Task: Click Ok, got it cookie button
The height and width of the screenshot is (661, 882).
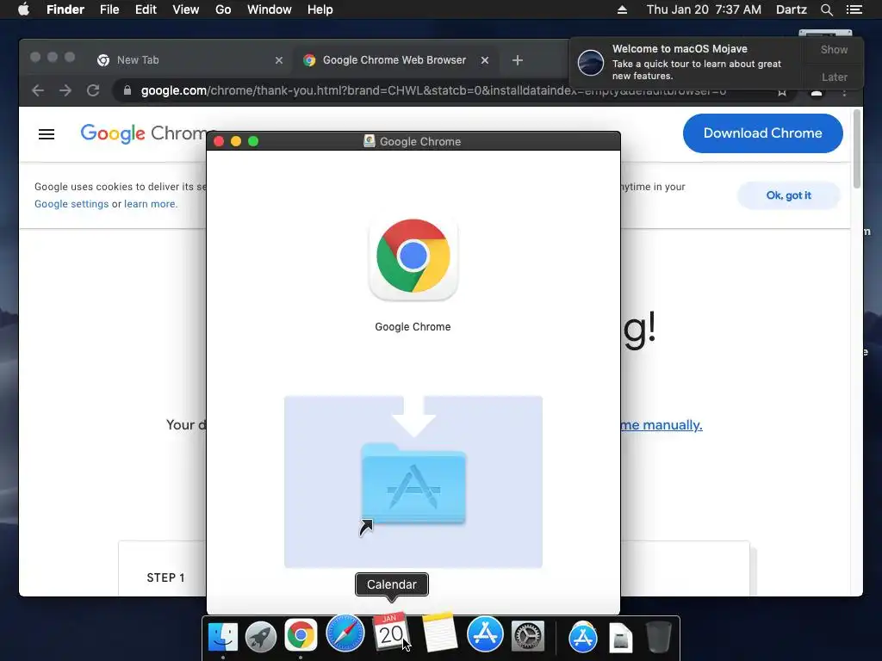Action: [x=789, y=195]
